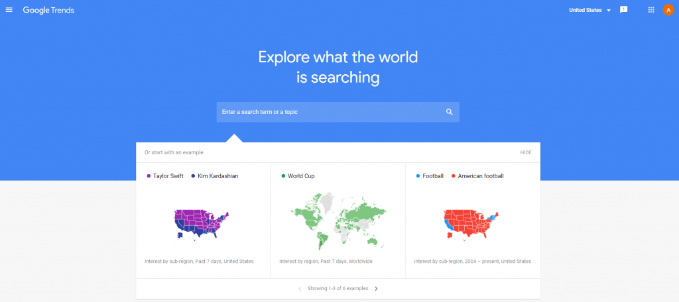Screen dimensions: 679x302
Task: Click the search magnifier icon
Action: point(449,112)
